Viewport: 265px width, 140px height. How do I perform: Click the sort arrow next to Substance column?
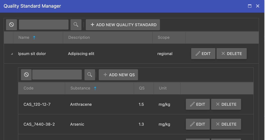point(95,88)
